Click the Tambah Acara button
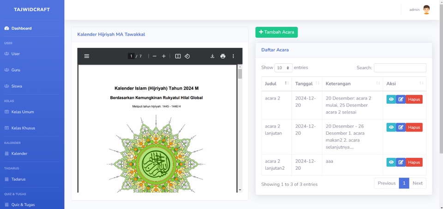 276,32
